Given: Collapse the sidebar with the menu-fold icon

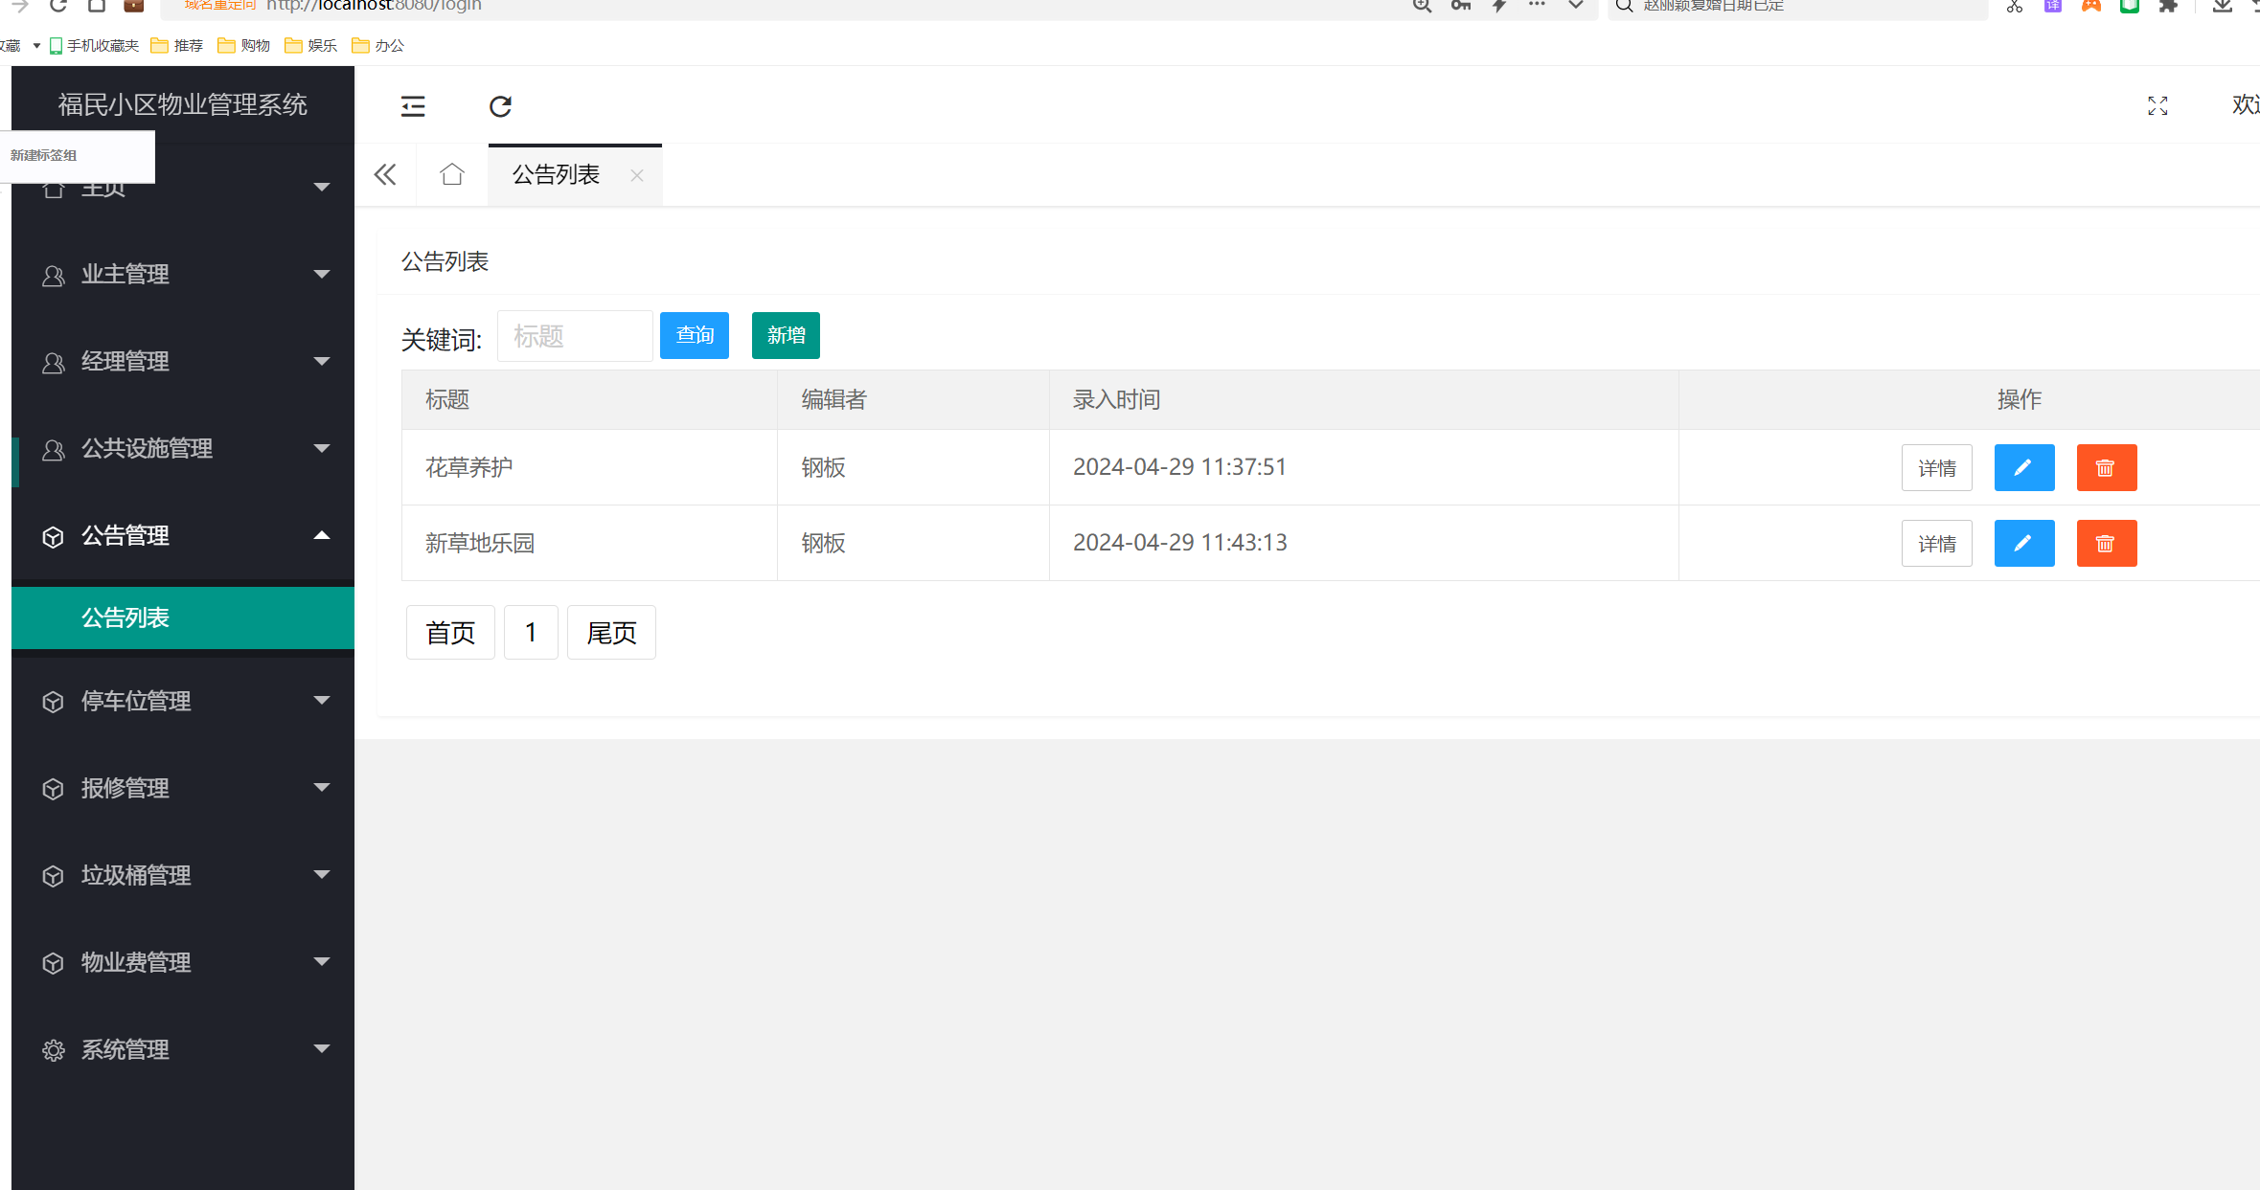Looking at the screenshot, I should (413, 106).
